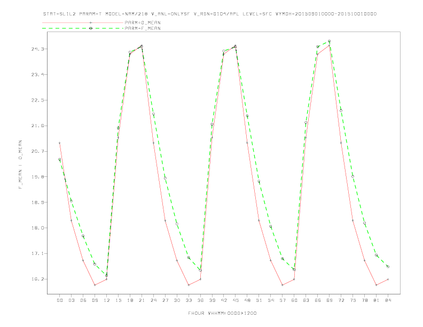Click the O_MEAN plus marker at hour 00
The width and height of the screenshot is (423, 327).
point(60,143)
